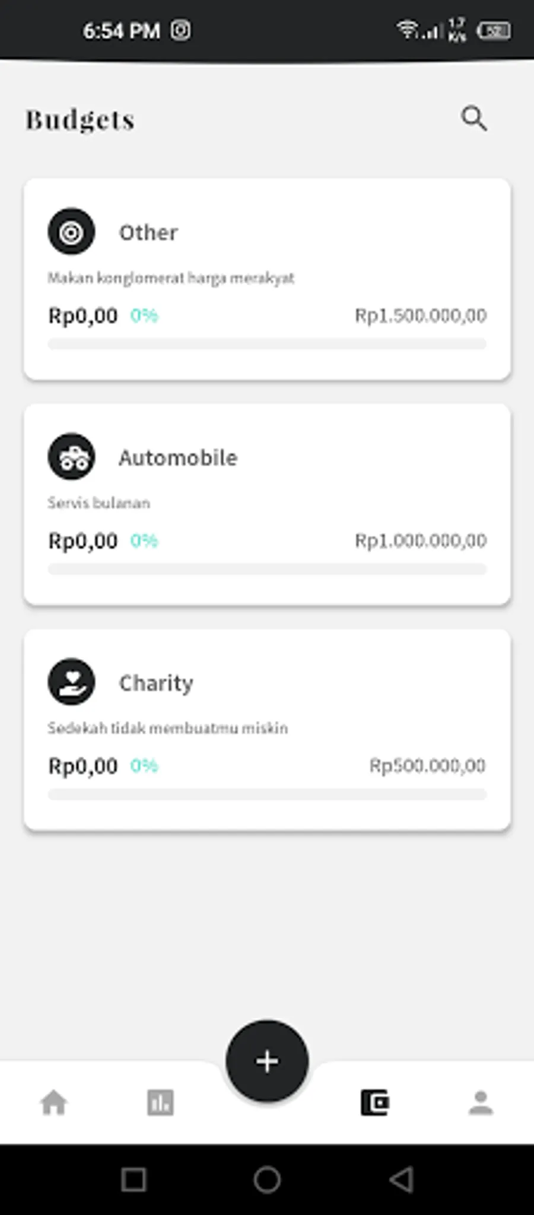This screenshot has height=1215, width=534.
Task: Select the wallet budgets tab
Action: (374, 1103)
